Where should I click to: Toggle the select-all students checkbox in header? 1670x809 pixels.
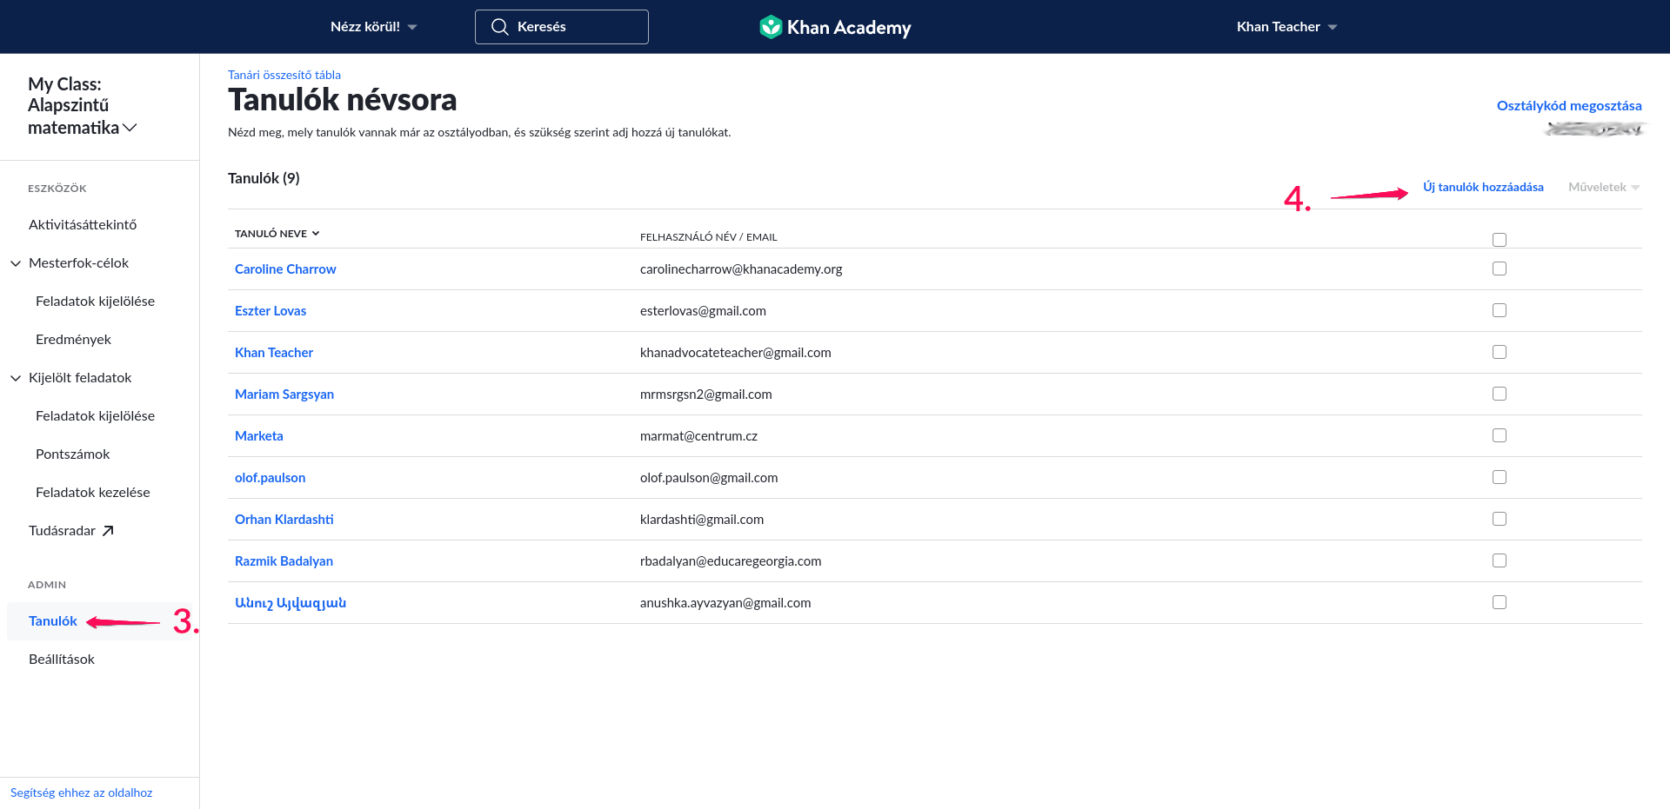pos(1500,240)
